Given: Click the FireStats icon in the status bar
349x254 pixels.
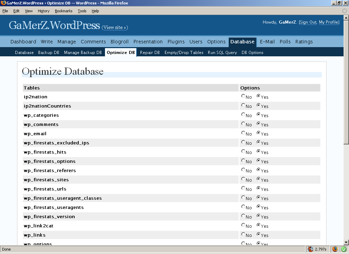Looking at the screenshot, I should [x=310, y=249].
